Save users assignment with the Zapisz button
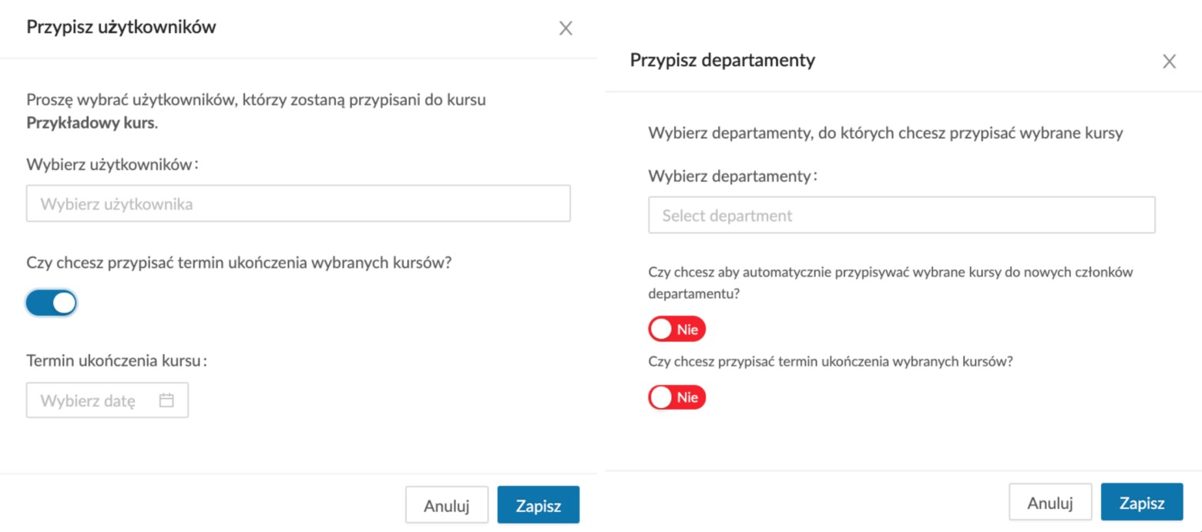 (539, 504)
